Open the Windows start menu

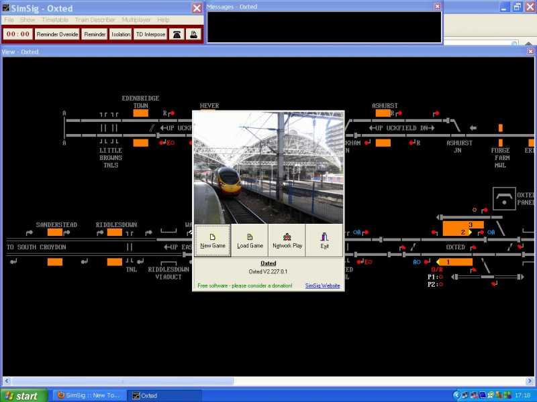[x=23, y=395]
